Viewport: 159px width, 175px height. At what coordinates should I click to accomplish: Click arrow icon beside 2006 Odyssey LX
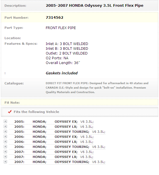click(x=5, y=141)
